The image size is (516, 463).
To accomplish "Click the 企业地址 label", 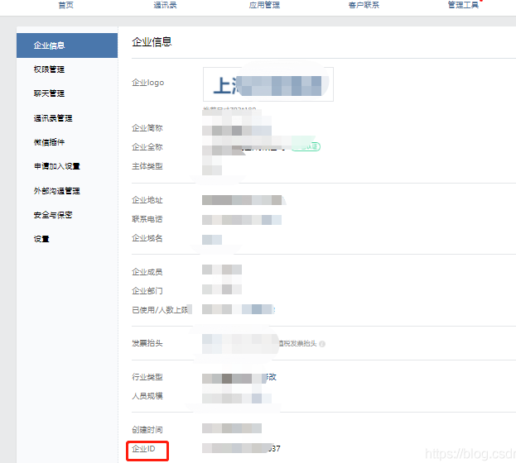I will tap(147, 200).
